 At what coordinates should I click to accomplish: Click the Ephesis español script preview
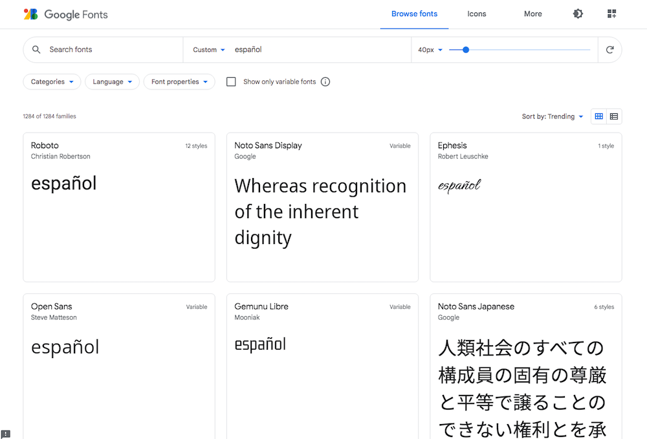click(459, 185)
